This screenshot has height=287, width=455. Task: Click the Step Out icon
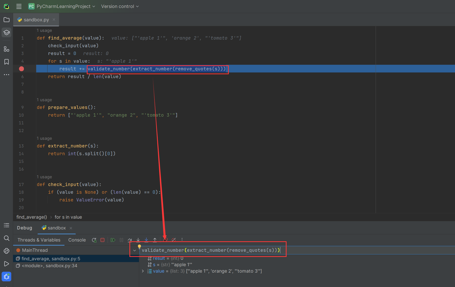coord(155,240)
